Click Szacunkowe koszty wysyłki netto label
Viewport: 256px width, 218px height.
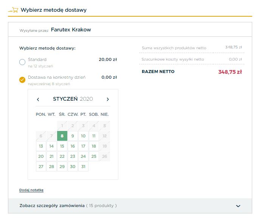click(x=173, y=59)
